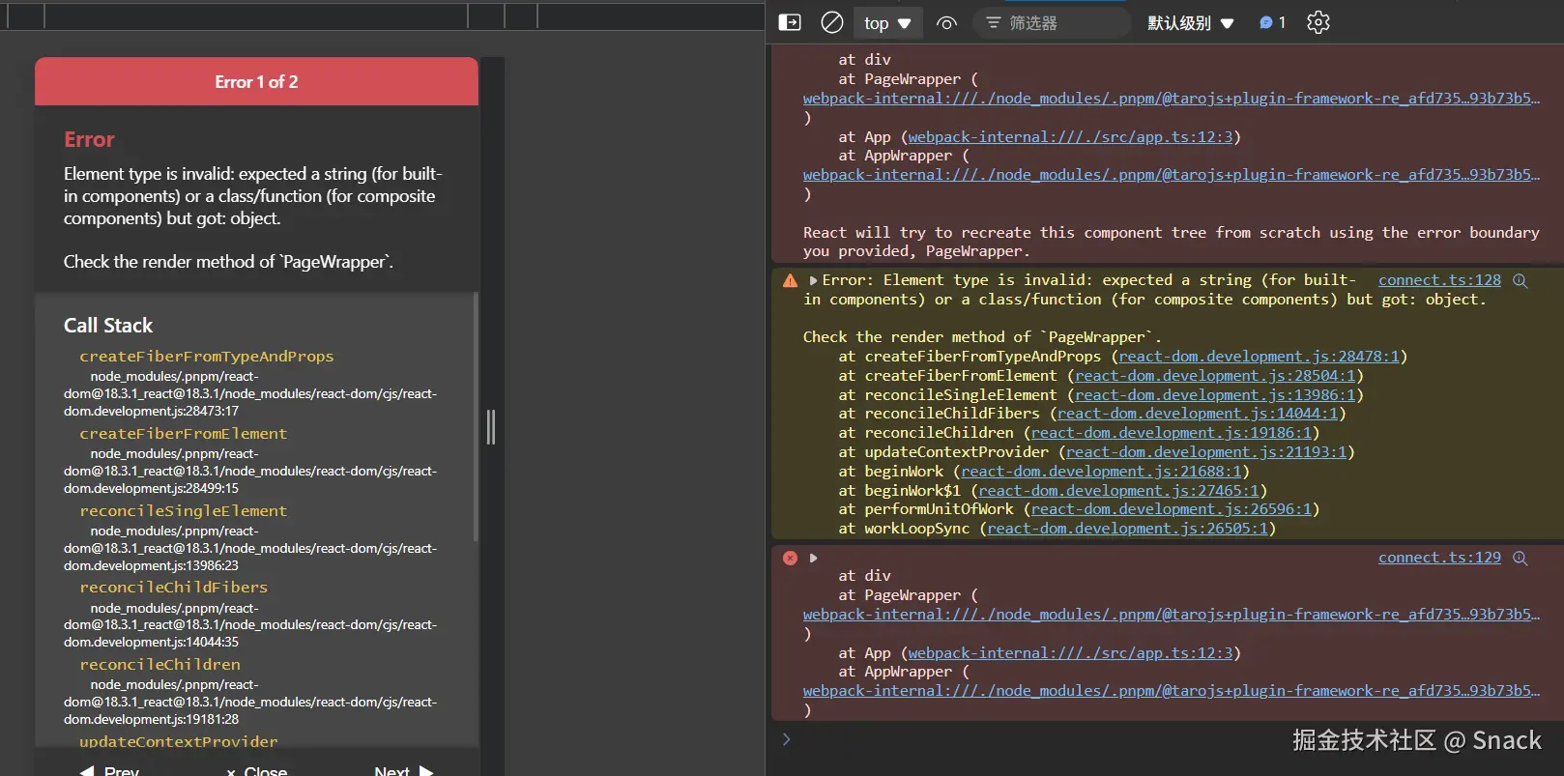Click the Call Stack scrollbar

[x=475, y=416]
